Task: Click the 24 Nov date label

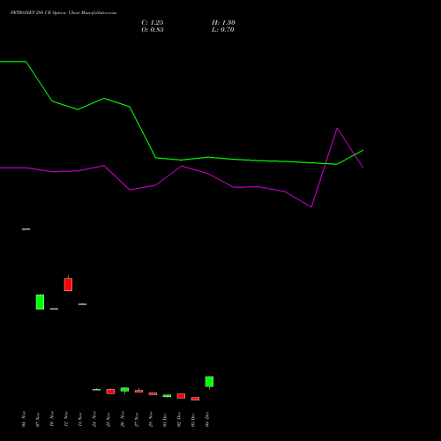Action: point(94,419)
